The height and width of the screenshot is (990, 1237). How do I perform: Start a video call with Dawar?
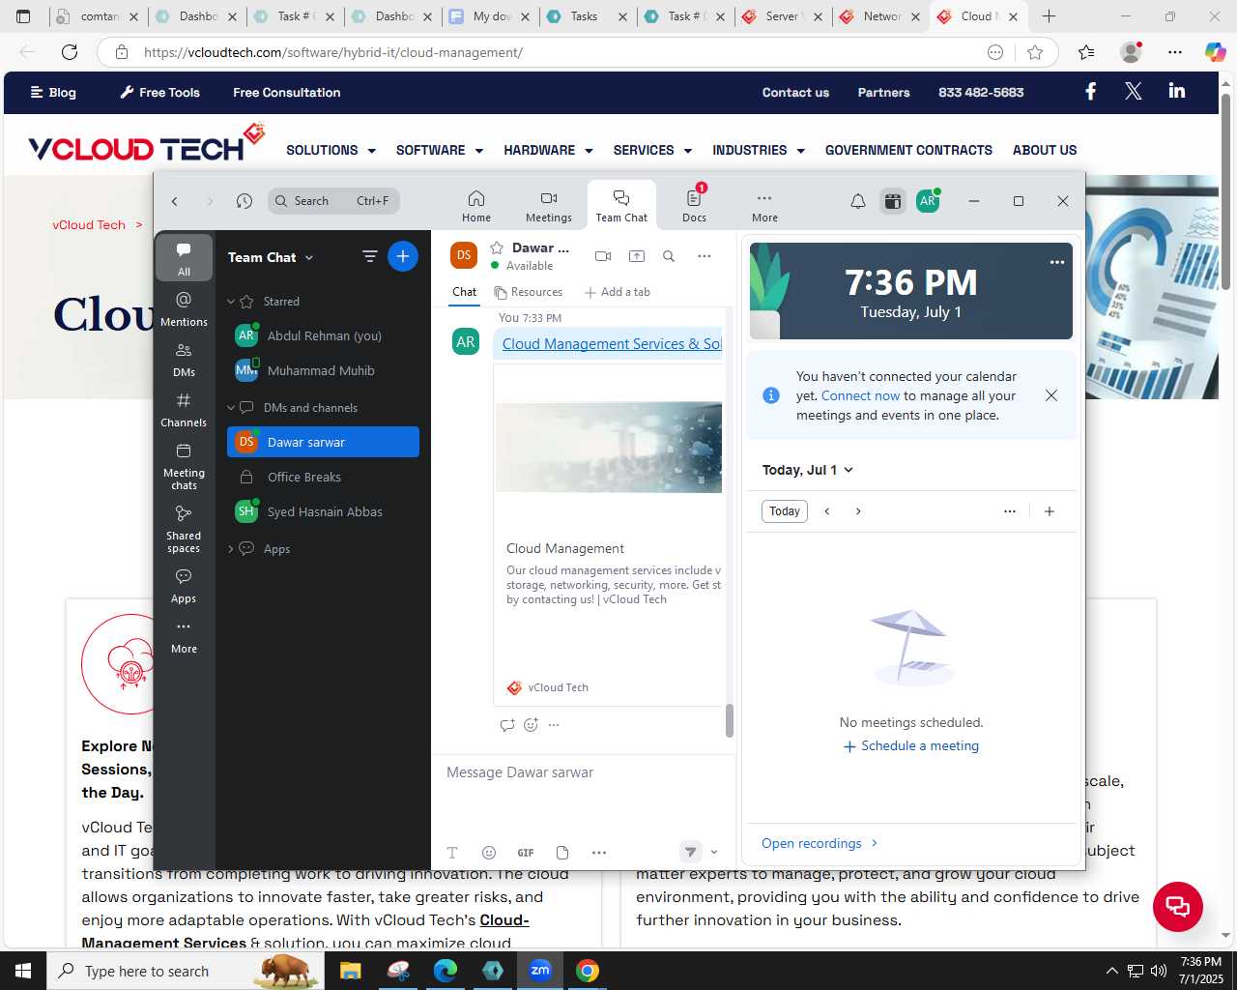603,256
